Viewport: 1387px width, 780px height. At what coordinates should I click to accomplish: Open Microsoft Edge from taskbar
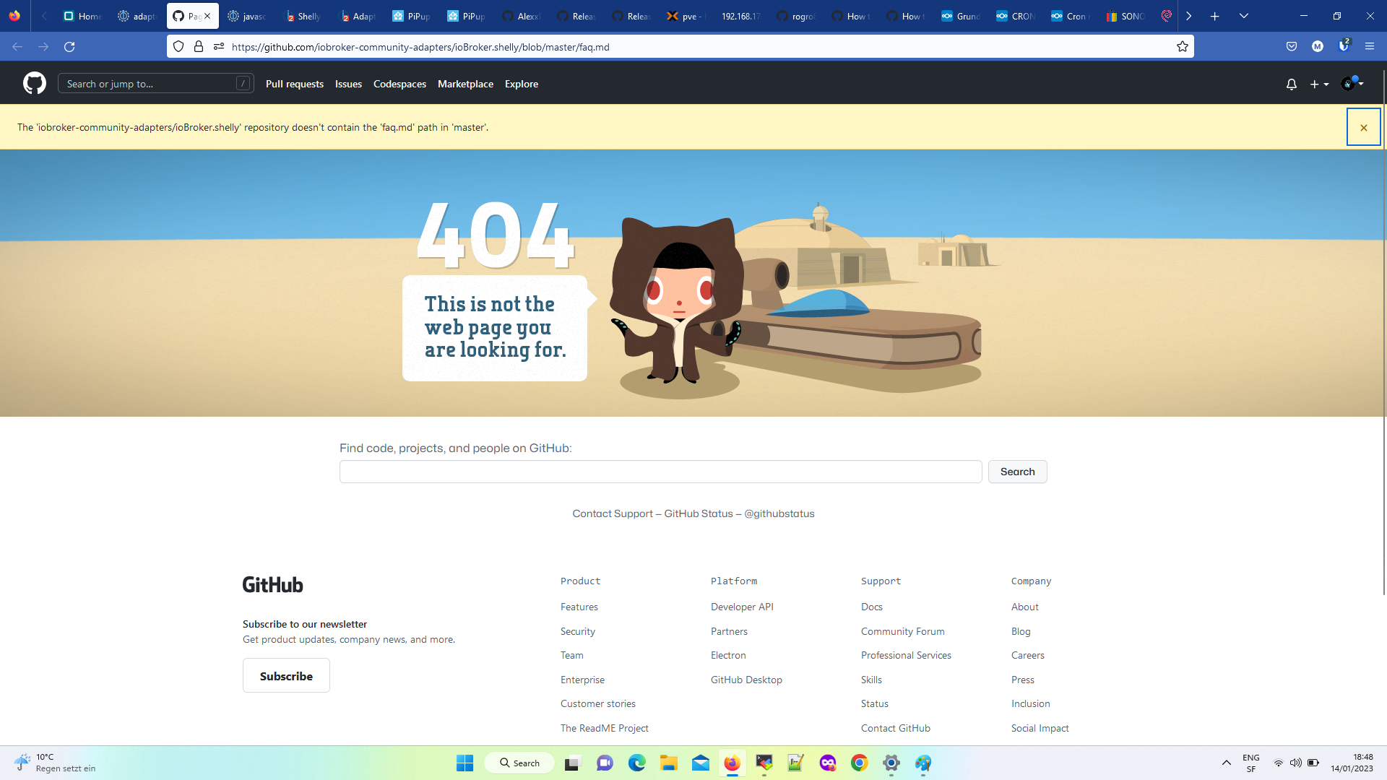point(636,763)
